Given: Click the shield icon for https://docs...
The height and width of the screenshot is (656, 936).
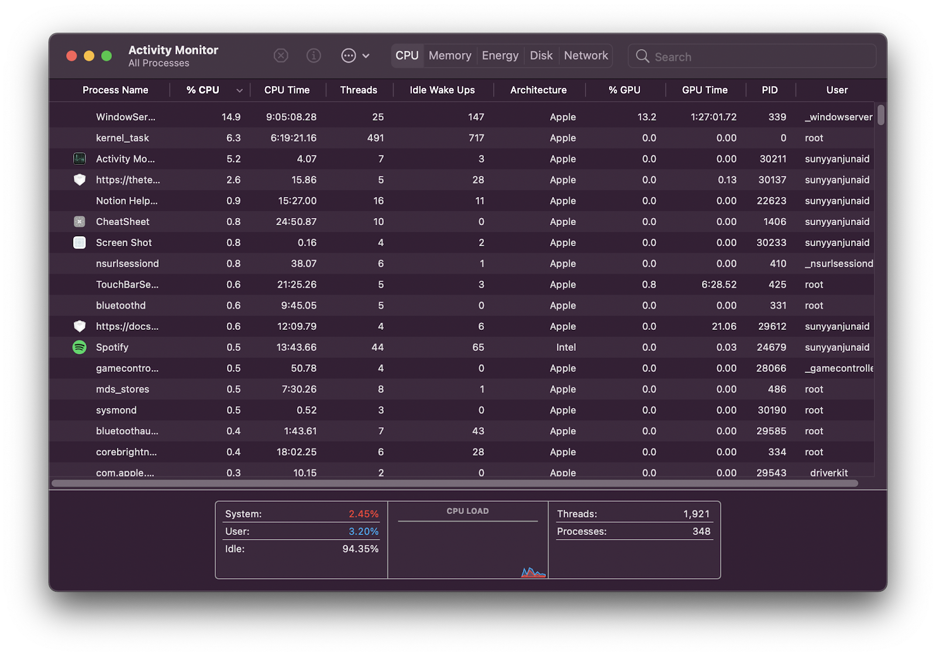Looking at the screenshot, I should (80, 326).
